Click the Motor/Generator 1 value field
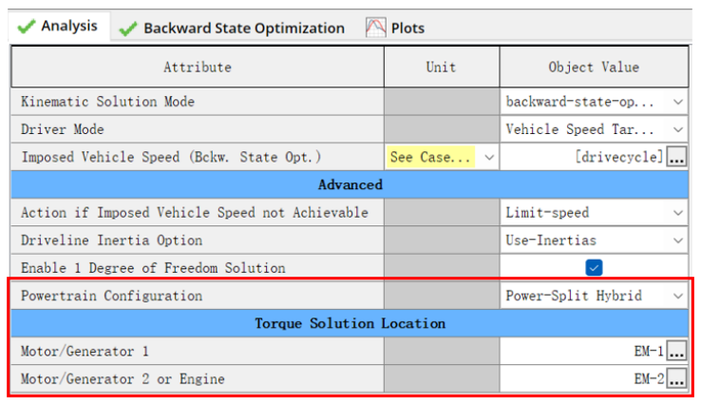Viewport: 701px width, 406px height. point(581,352)
